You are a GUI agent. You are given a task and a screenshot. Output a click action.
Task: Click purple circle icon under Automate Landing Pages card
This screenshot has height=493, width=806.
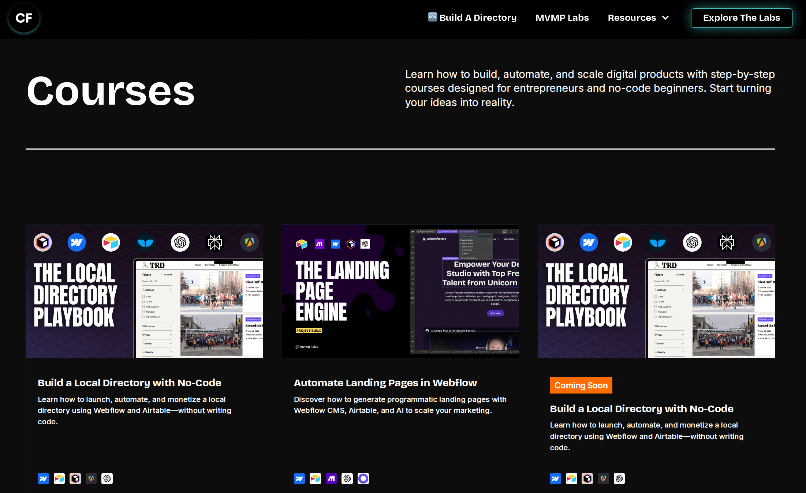pyautogui.click(x=363, y=478)
